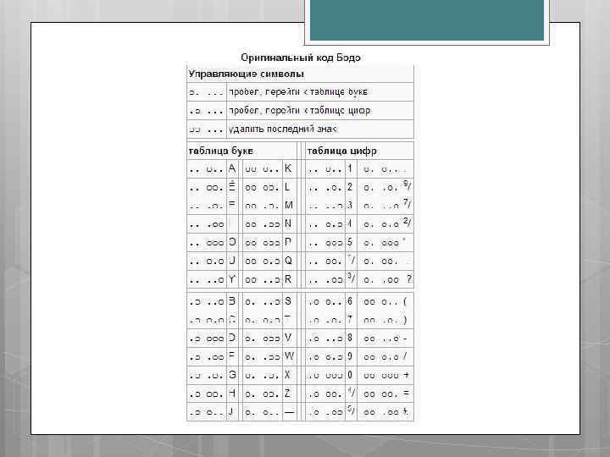Select the plus sign "+" cell

tap(406, 375)
